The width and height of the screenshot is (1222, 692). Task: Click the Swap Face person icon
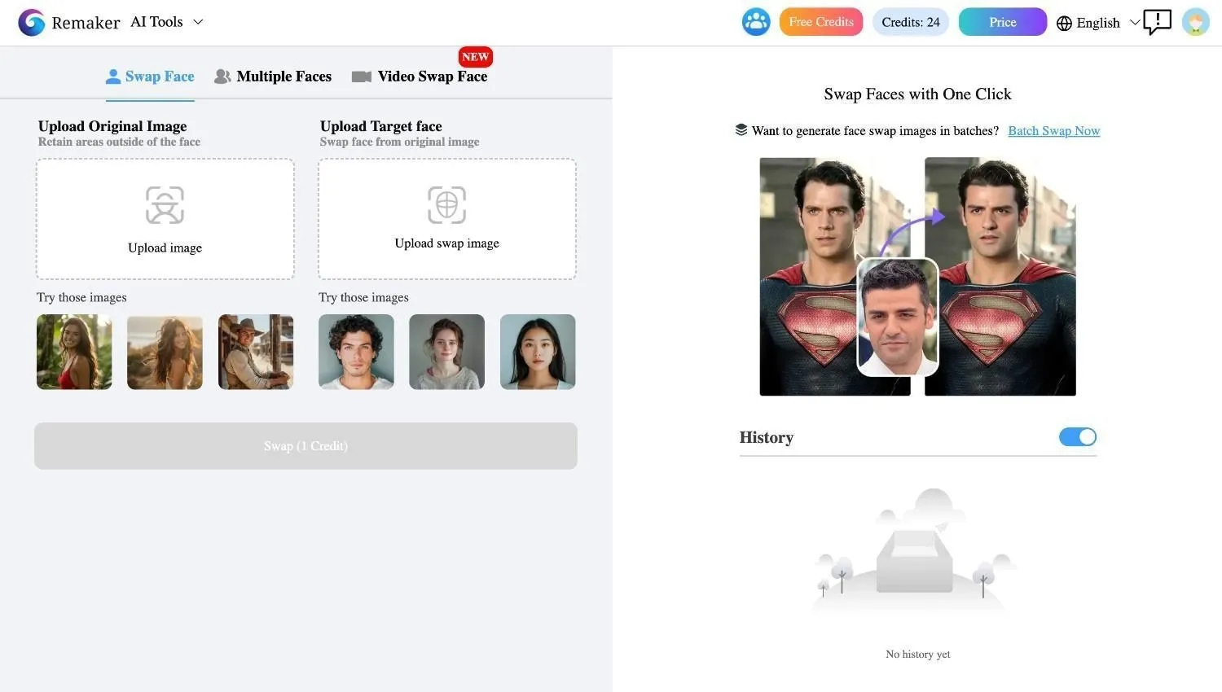113,77
